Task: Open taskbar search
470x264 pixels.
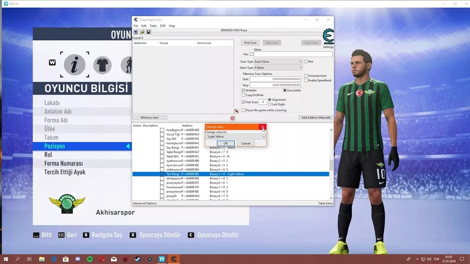Action: click(18, 259)
